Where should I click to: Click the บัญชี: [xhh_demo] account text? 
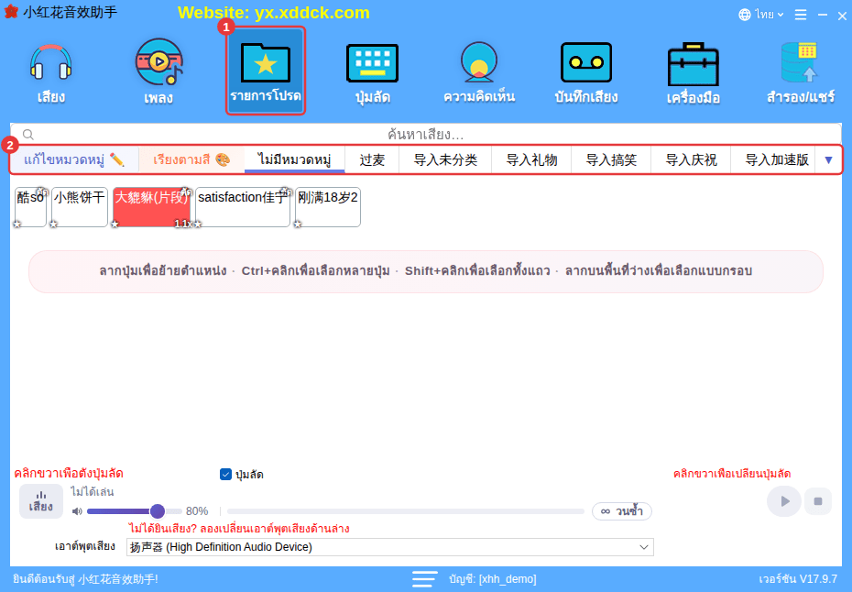[493, 579]
